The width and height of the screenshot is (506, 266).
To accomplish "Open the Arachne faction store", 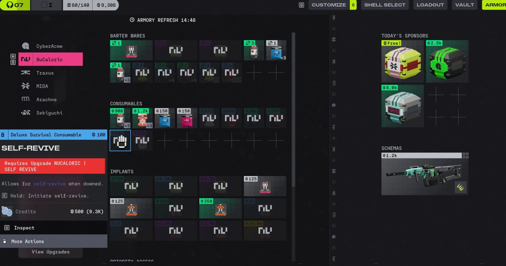I will (46, 100).
